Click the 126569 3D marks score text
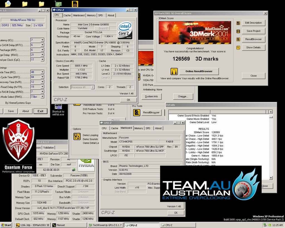Viewport: 285px width, 228px height. (x=195, y=59)
